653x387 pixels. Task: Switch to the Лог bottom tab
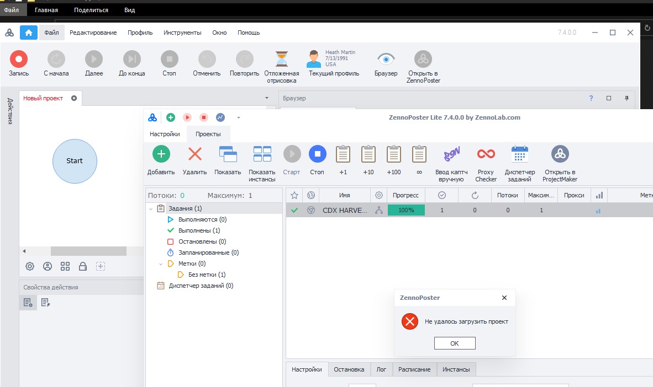(x=382, y=369)
